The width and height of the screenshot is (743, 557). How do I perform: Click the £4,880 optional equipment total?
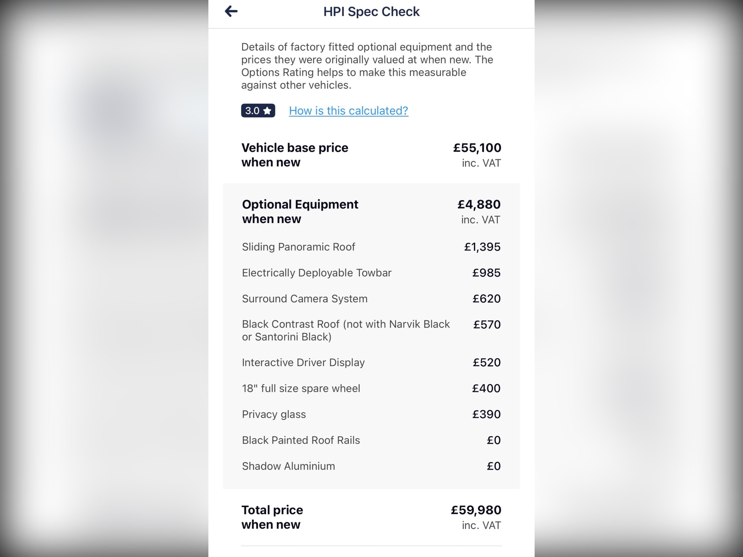point(479,204)
